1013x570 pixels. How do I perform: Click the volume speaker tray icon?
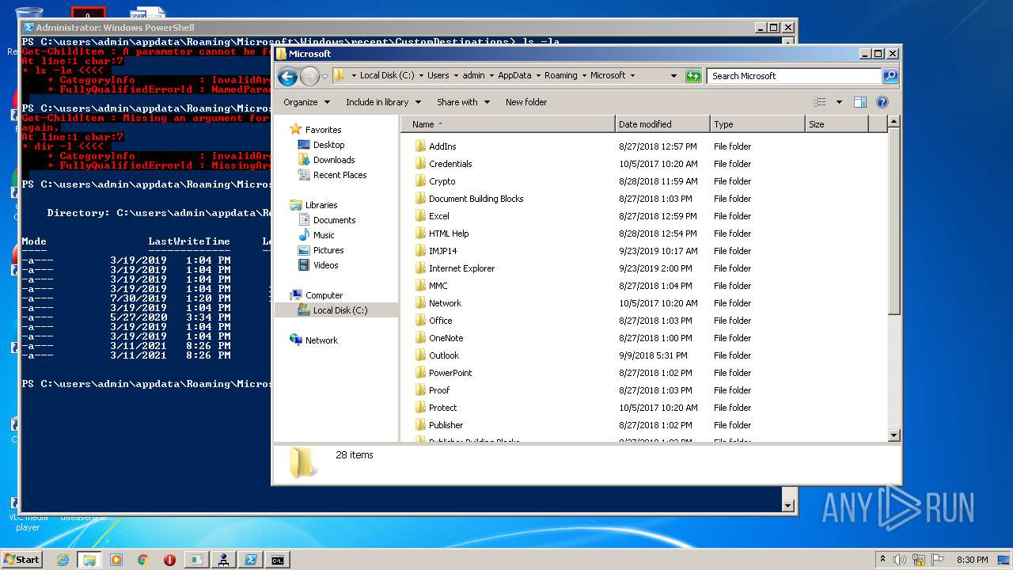point(900,560)
